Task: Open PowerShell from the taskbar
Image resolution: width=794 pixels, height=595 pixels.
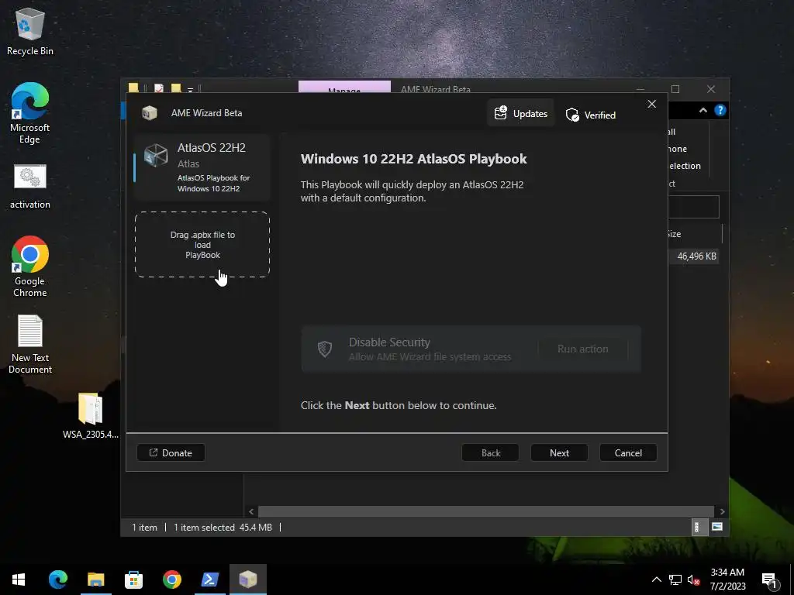Action: 209,580
